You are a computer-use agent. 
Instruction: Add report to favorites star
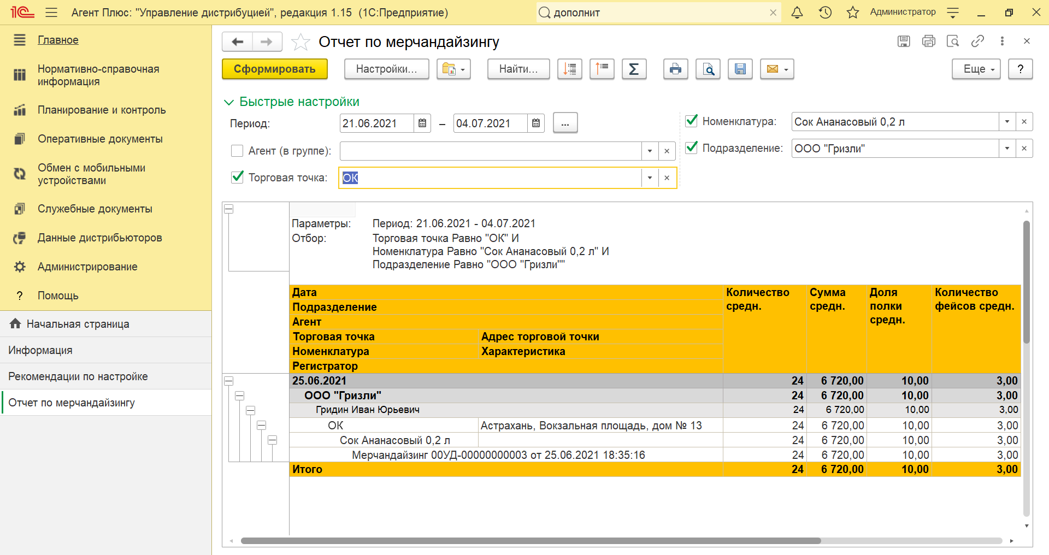300,42
